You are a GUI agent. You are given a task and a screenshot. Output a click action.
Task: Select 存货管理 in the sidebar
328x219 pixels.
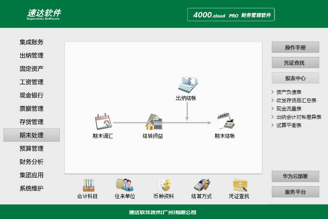pos(31,122)
